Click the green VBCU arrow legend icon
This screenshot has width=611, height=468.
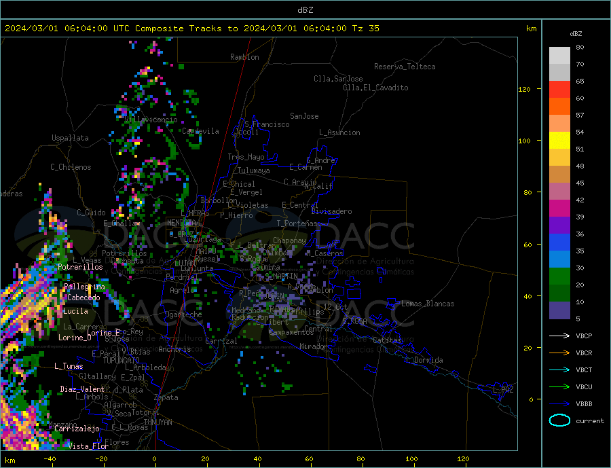click(559, 387)
